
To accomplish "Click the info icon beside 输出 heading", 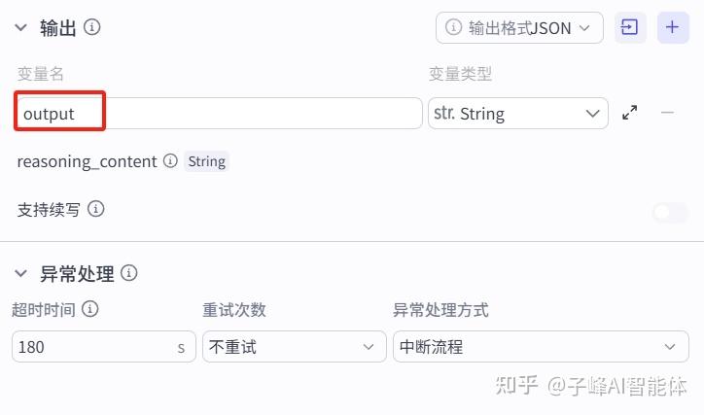I will coord(92,28).
